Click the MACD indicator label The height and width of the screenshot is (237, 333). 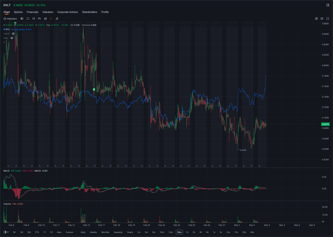click(6, 171)
